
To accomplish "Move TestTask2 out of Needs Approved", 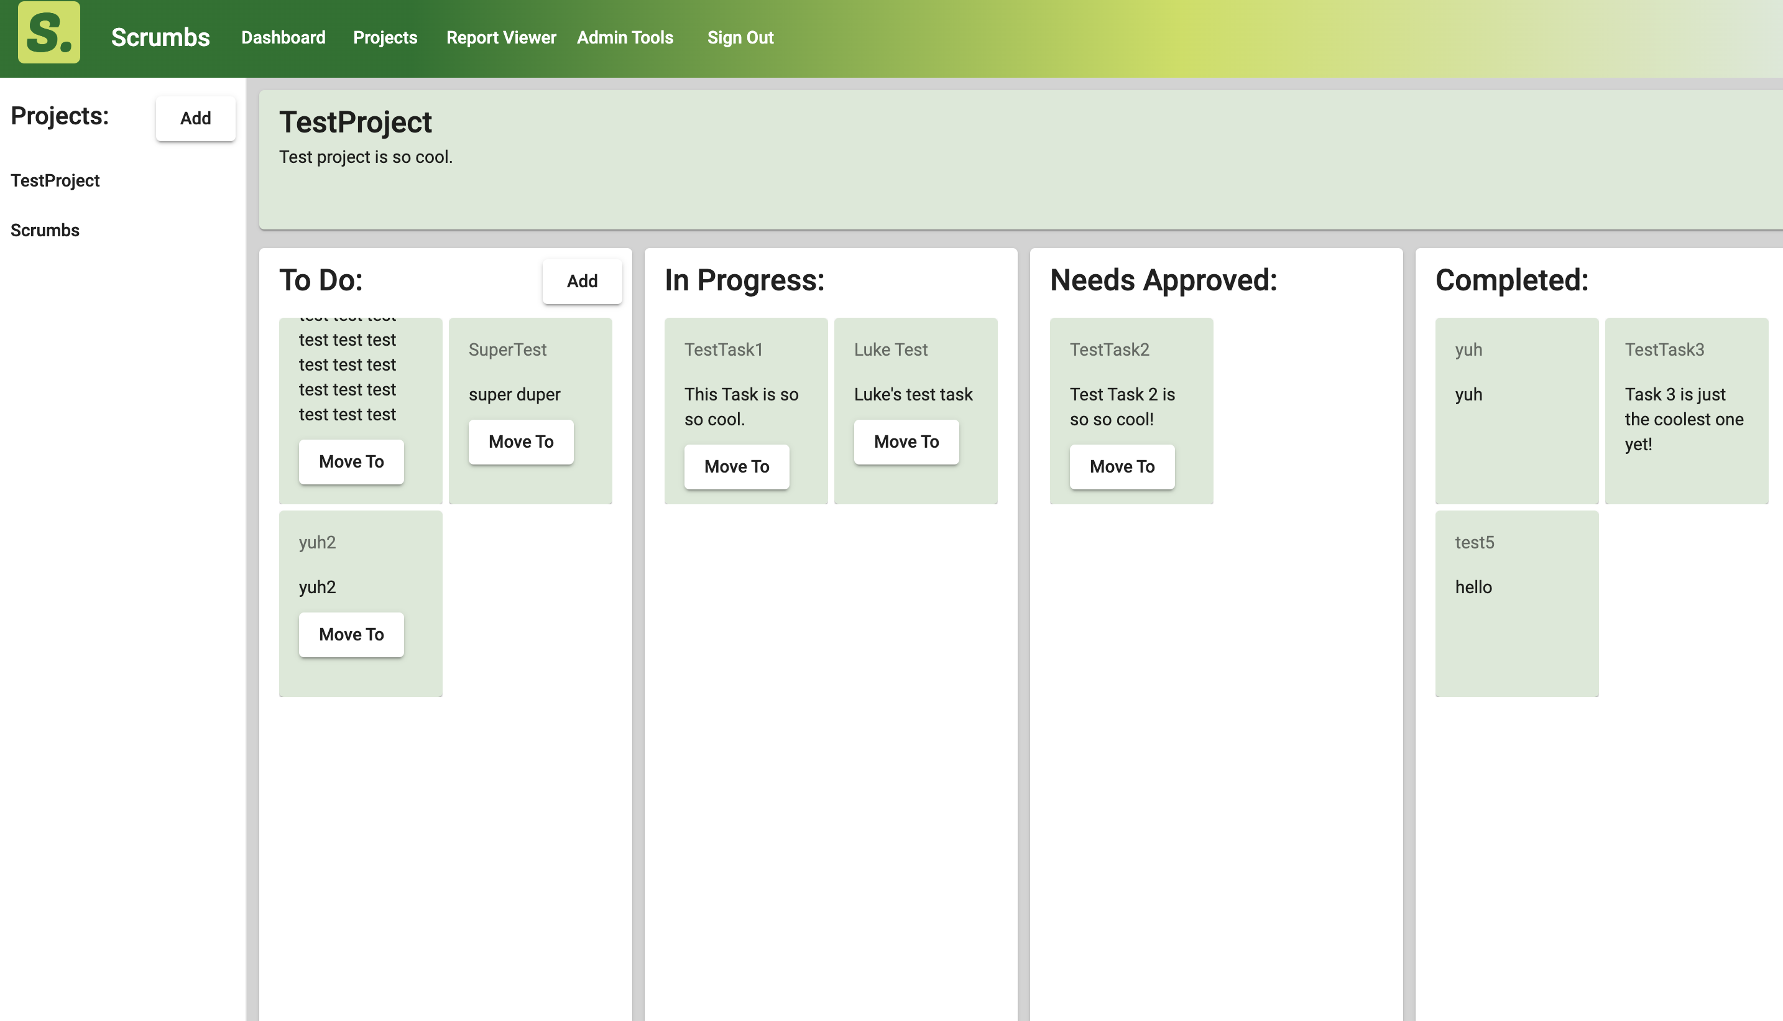I will 1122,466.
